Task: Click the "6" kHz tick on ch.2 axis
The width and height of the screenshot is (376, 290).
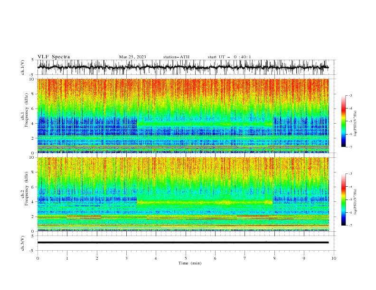Action: 34,187
